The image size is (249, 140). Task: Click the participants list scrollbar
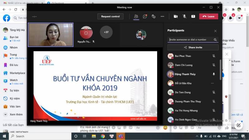[x=221, y=72]
